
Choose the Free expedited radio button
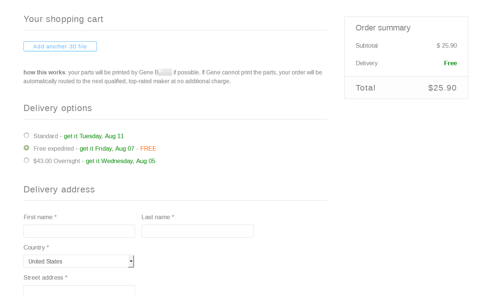click(26, 148)
